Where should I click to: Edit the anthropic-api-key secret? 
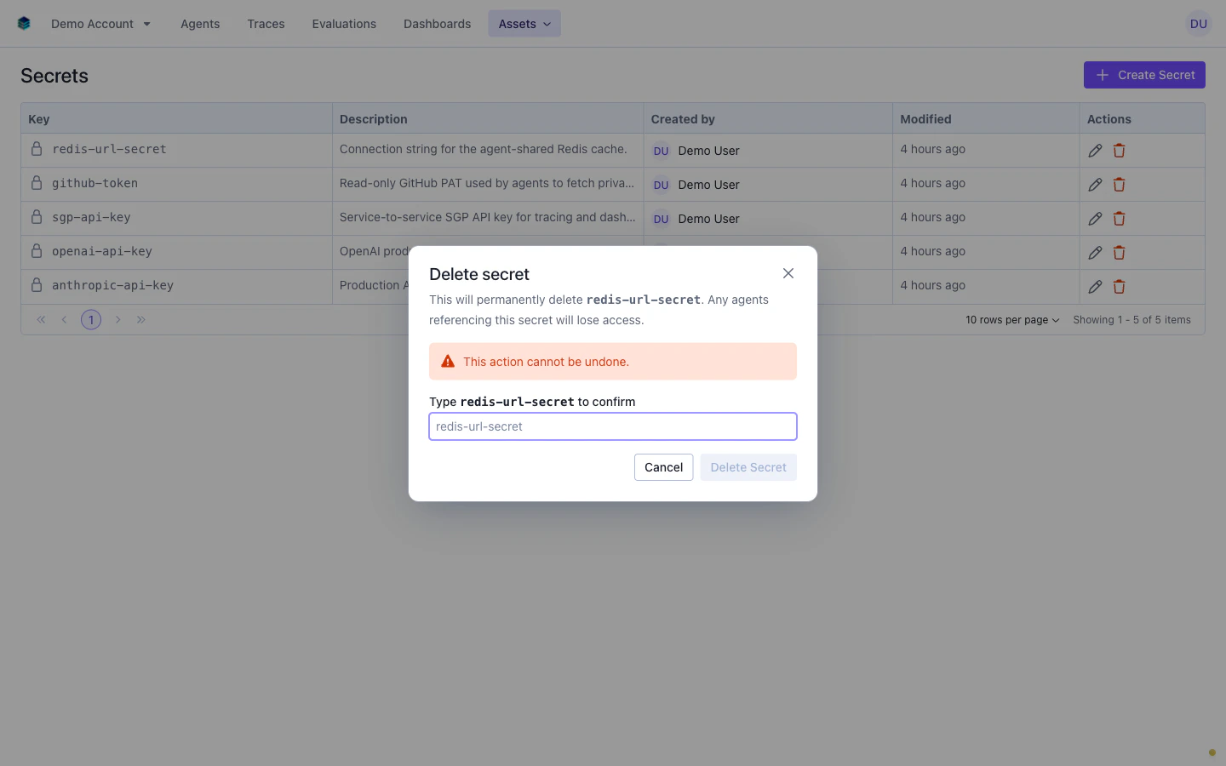tap(1095, 287)
